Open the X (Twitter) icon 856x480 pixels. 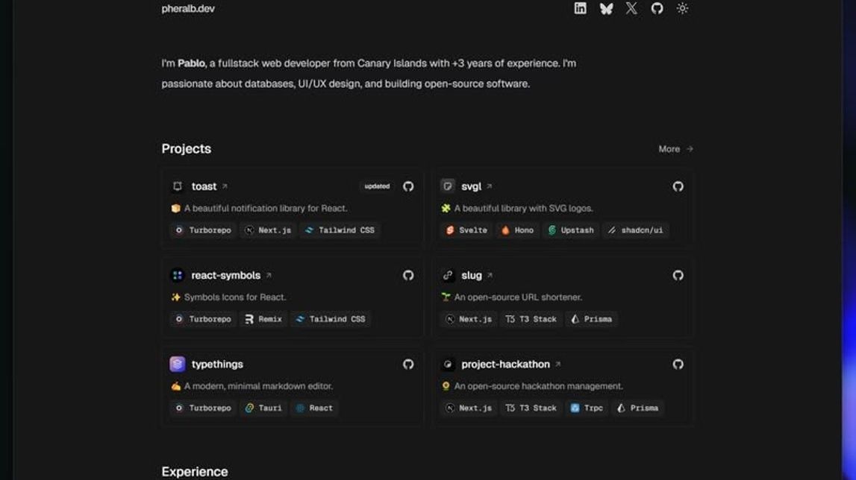(x=631, y=8)
